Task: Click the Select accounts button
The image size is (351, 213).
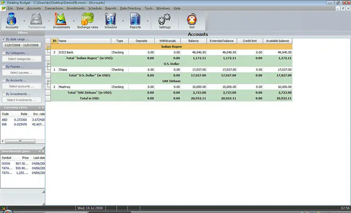Action: tap(22, 86)
